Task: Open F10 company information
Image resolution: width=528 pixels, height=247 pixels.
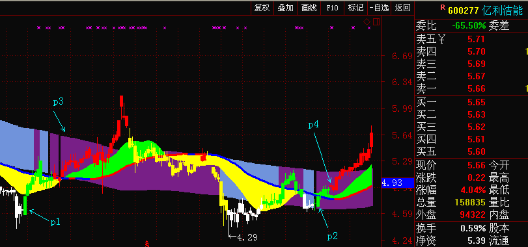Action: coord(332,8)
